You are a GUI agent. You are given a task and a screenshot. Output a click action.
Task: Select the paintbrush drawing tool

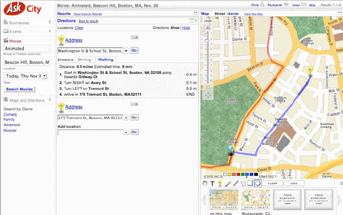(x=227, y=183)
